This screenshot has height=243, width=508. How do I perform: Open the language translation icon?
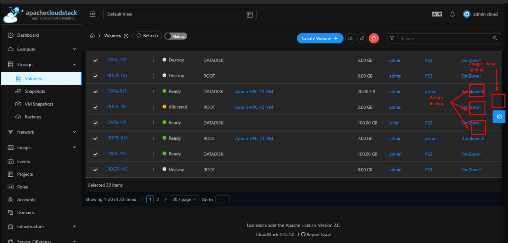click(437, 14)
